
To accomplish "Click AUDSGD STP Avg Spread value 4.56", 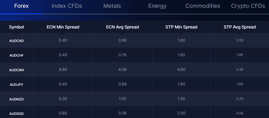I will click(240, 113).
